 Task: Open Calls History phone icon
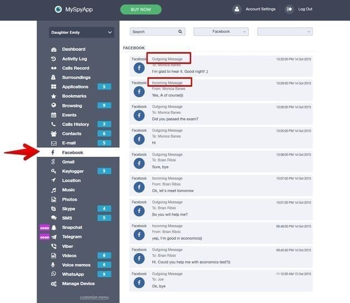click(x=53, y=124)
